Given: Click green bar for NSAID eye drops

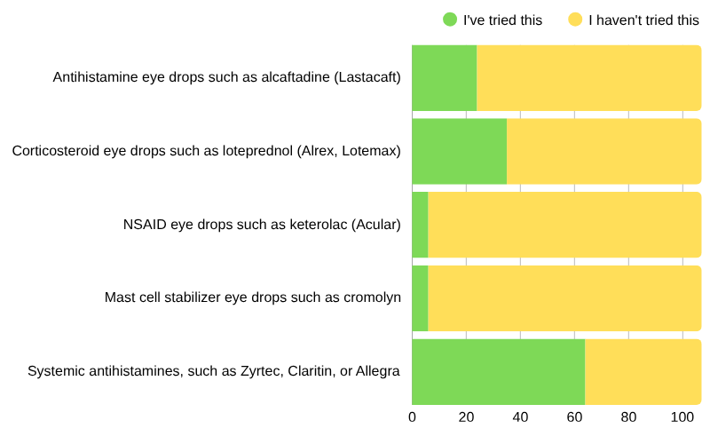Looking at the screenshot, I should (420, 225).
